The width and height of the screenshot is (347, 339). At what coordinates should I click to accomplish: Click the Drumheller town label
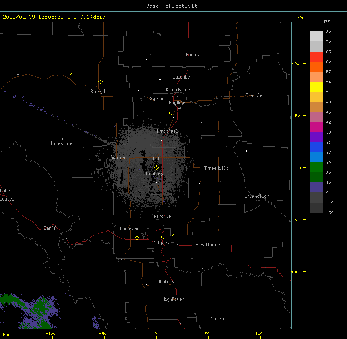click(257, 196)
